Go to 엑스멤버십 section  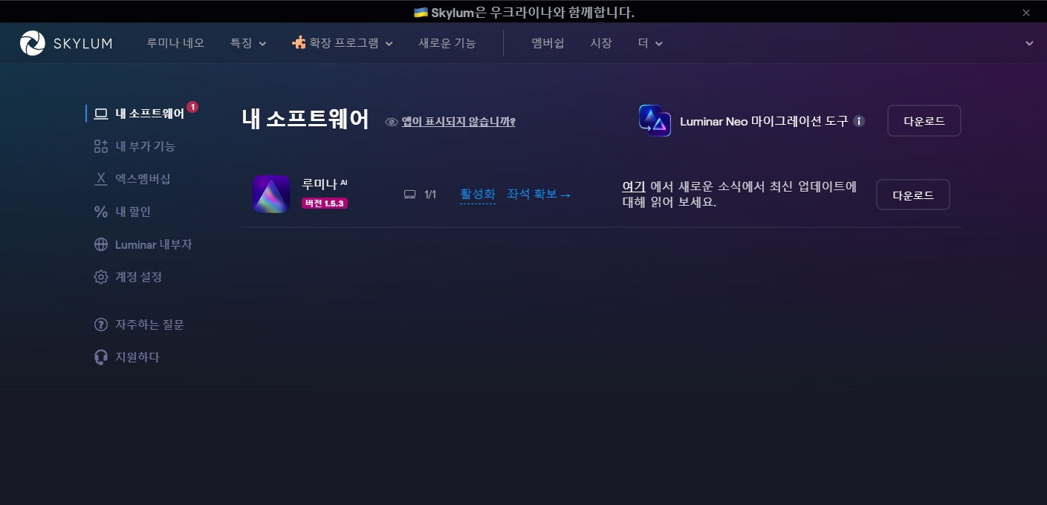pyautogui.click(x=143, y=179)
